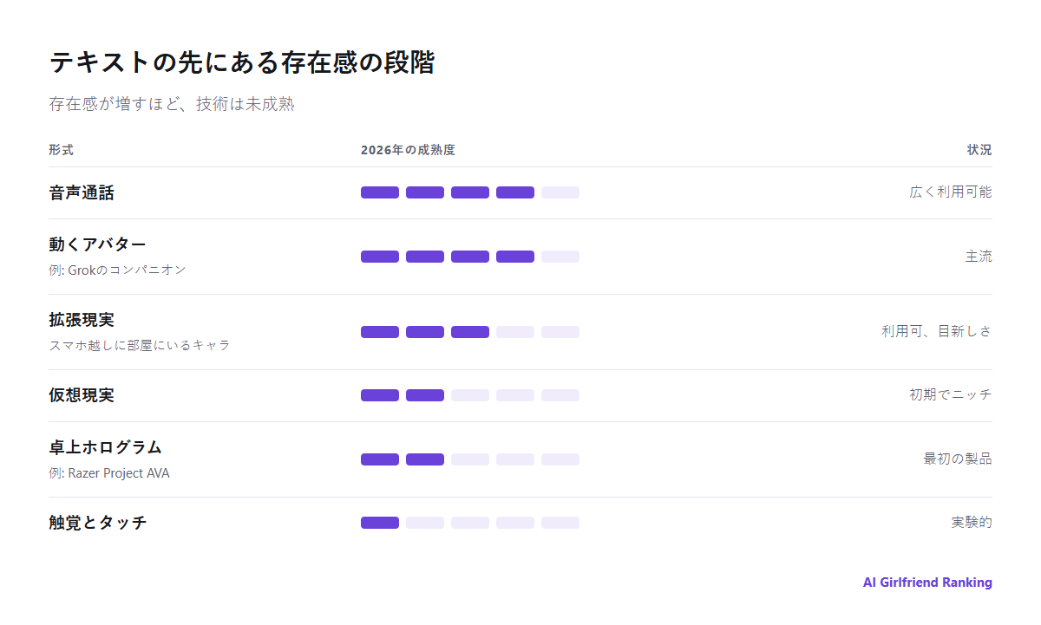Click the "卓上ホログラム" row label
Viewport: 1041px width, 625px height.
point(106,446)
